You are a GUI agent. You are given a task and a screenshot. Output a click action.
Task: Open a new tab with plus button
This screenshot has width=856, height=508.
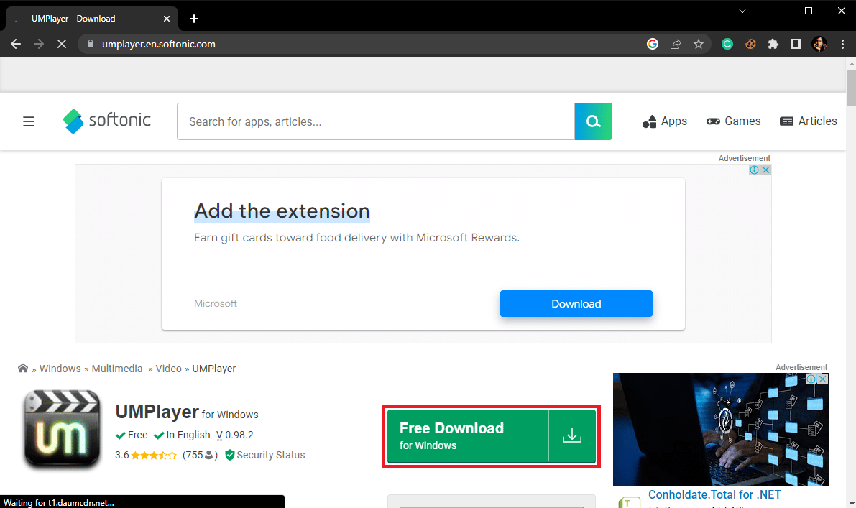(194, 19)
